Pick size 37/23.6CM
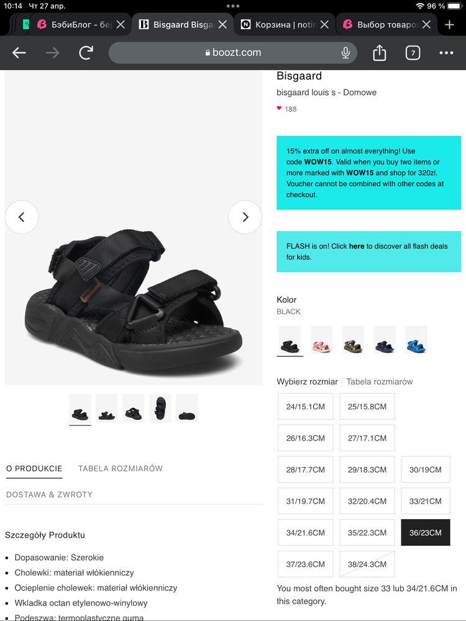This screenshot has width=466, height=621. point(305,564)
